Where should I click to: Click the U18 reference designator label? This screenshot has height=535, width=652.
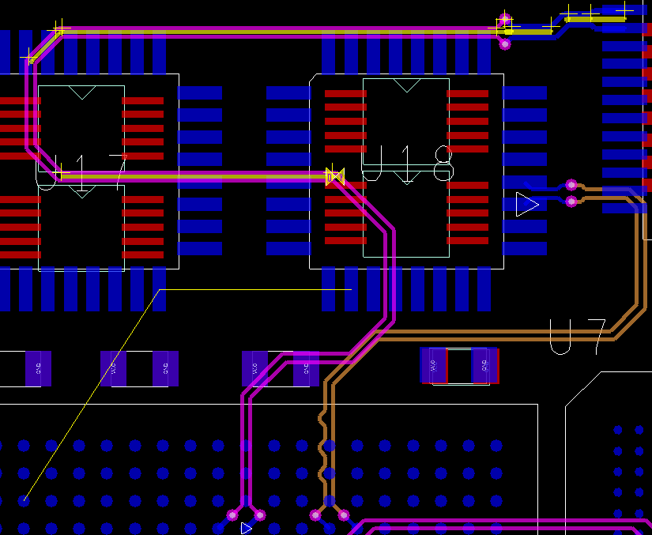(408, 164)
